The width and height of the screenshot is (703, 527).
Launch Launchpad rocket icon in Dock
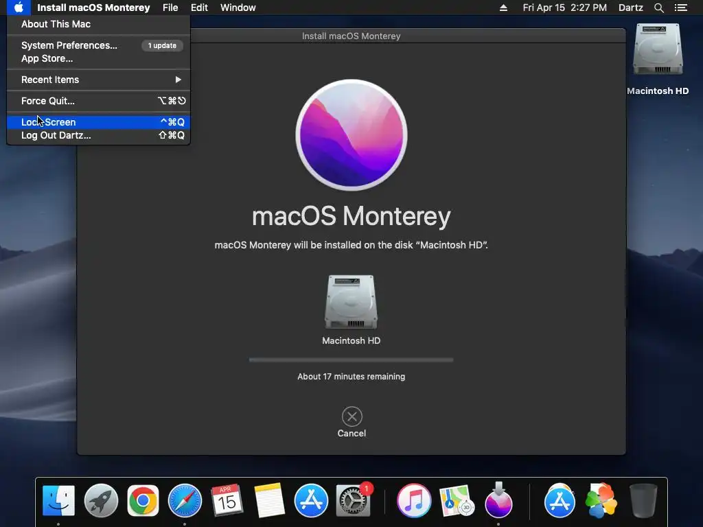(x=101, y=500)
